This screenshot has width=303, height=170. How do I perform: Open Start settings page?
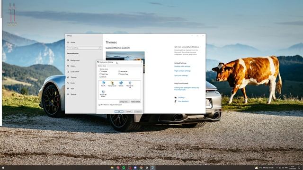72,89
